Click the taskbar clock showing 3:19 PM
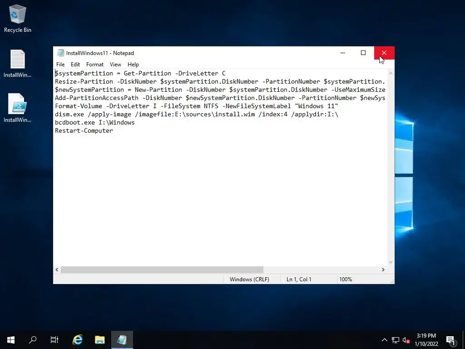The image size is (465, 349). [x=426, y=340]
